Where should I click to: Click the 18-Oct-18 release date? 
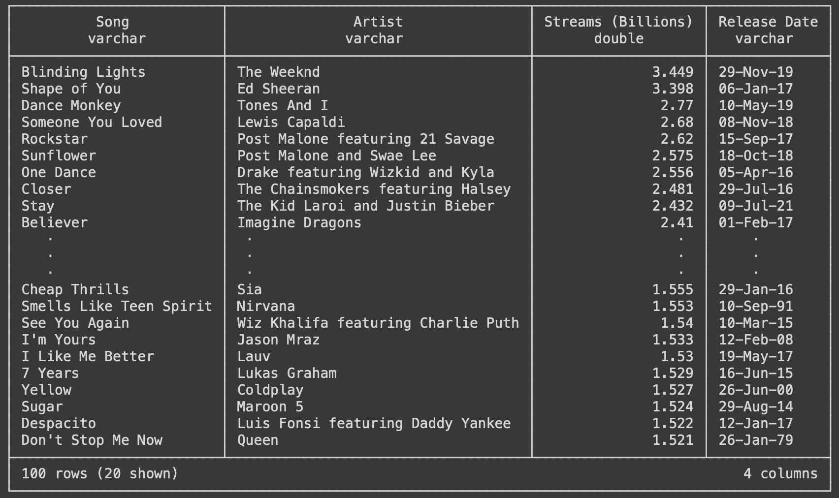click(755, 156)
